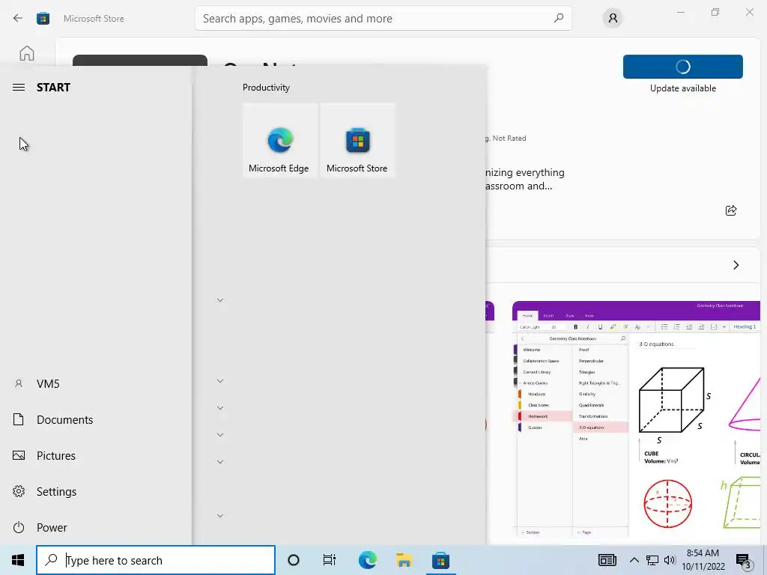Image resolution: width=767 pixels, height=575 pixels.
Task: Open News and interests taskbar icon
Action: (x=607, y=560)
